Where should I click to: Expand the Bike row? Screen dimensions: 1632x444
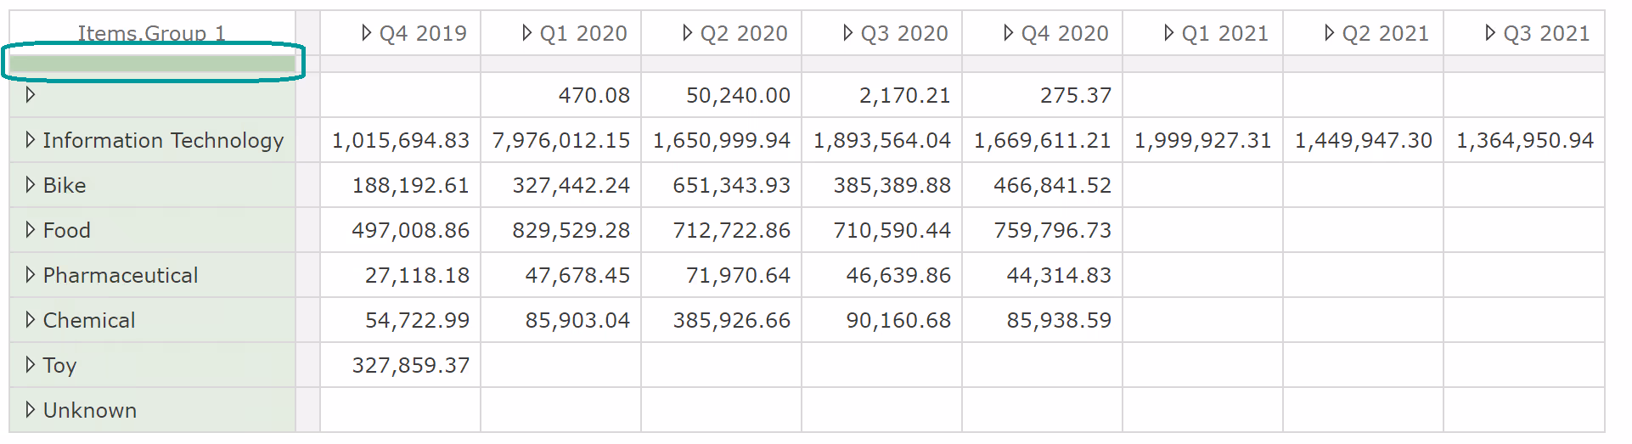[x=31, y=185]
